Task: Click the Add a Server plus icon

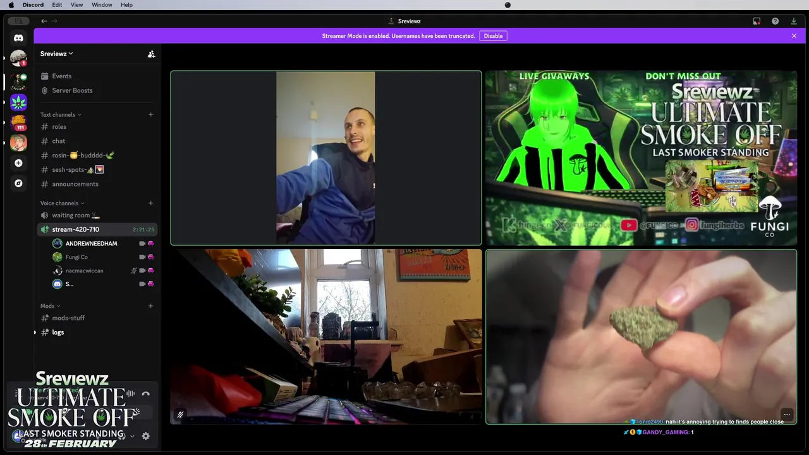Action: 18,163
